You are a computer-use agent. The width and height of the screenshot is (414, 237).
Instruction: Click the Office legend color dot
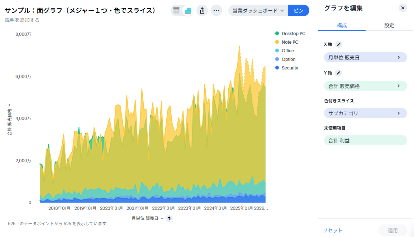(x=277, y=51)
